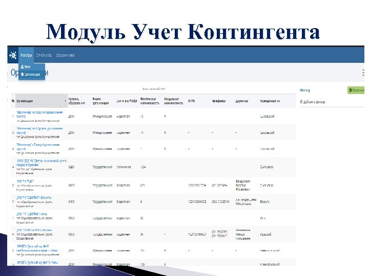The image size is (369, 276).
Task: Click the green Применить filter button
Action: (x=356, y=90)
